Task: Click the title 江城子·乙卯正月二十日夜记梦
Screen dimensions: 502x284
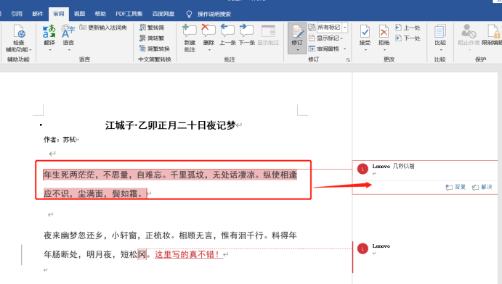Action: coord(171,125)
